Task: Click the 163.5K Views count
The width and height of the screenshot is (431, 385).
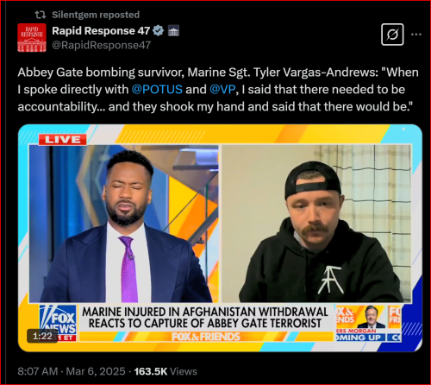Action: [166, 371]
